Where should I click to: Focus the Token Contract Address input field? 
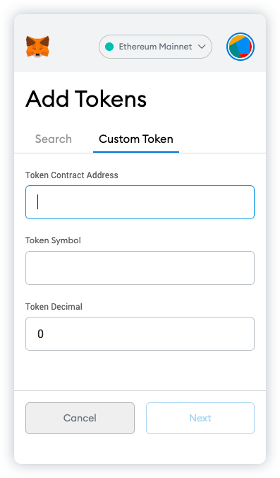click(x=140, y=202)
